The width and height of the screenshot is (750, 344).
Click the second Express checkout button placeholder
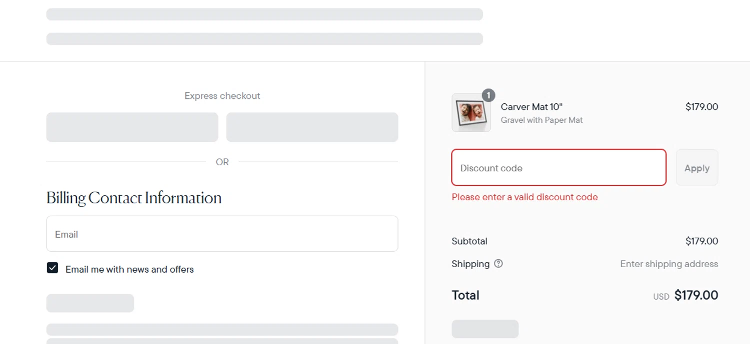pos(312,127)
